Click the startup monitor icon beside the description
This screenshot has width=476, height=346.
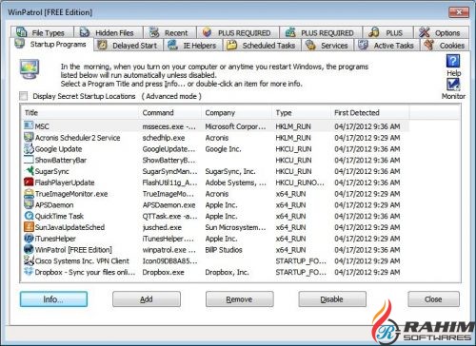click(30, 69)
